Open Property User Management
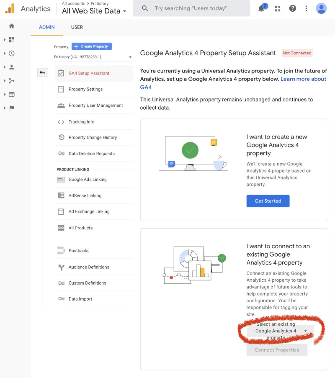The height and width of the screenshot is (378, 335). tap(94, 105)
